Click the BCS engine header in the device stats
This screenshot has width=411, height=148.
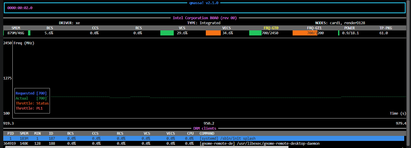50,28
